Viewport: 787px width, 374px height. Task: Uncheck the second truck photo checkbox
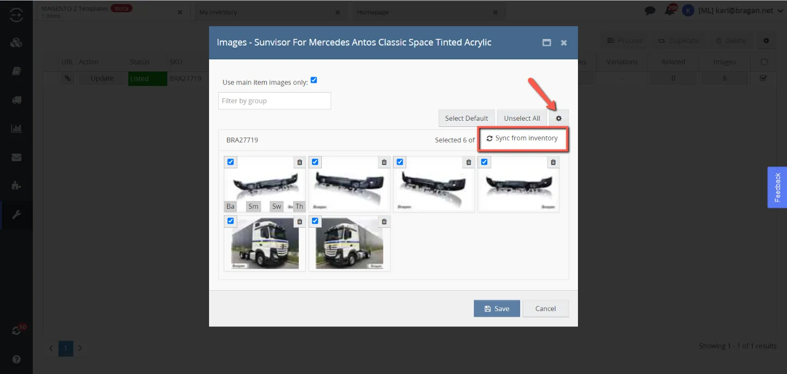coord(315,221)
